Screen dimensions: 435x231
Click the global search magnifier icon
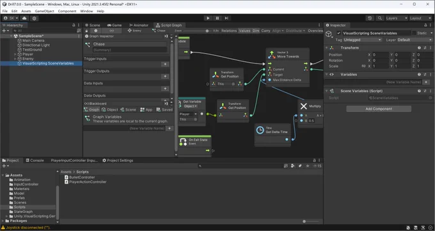[379, 18]
